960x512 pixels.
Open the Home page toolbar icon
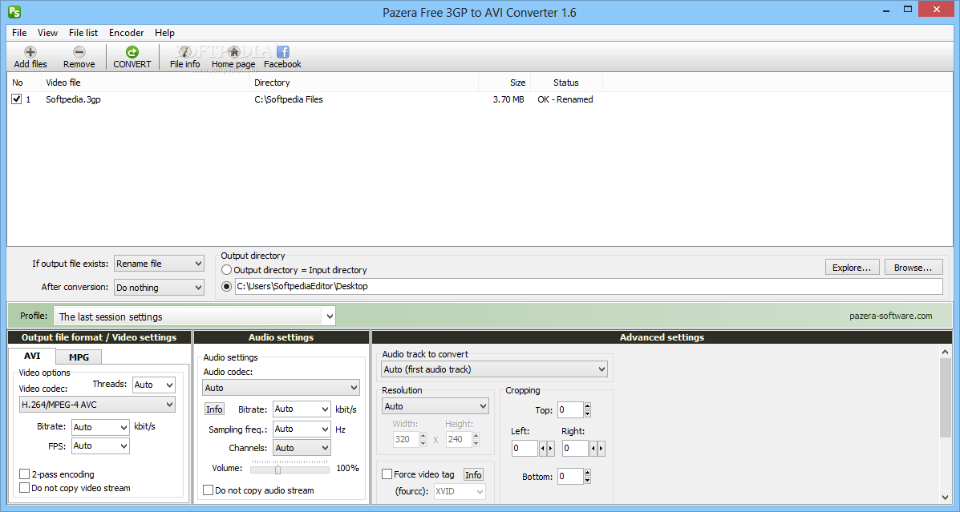pos(233,53)
